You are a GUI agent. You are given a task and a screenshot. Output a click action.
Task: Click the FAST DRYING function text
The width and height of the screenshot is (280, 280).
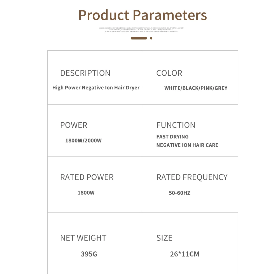(x=172, y=137)
